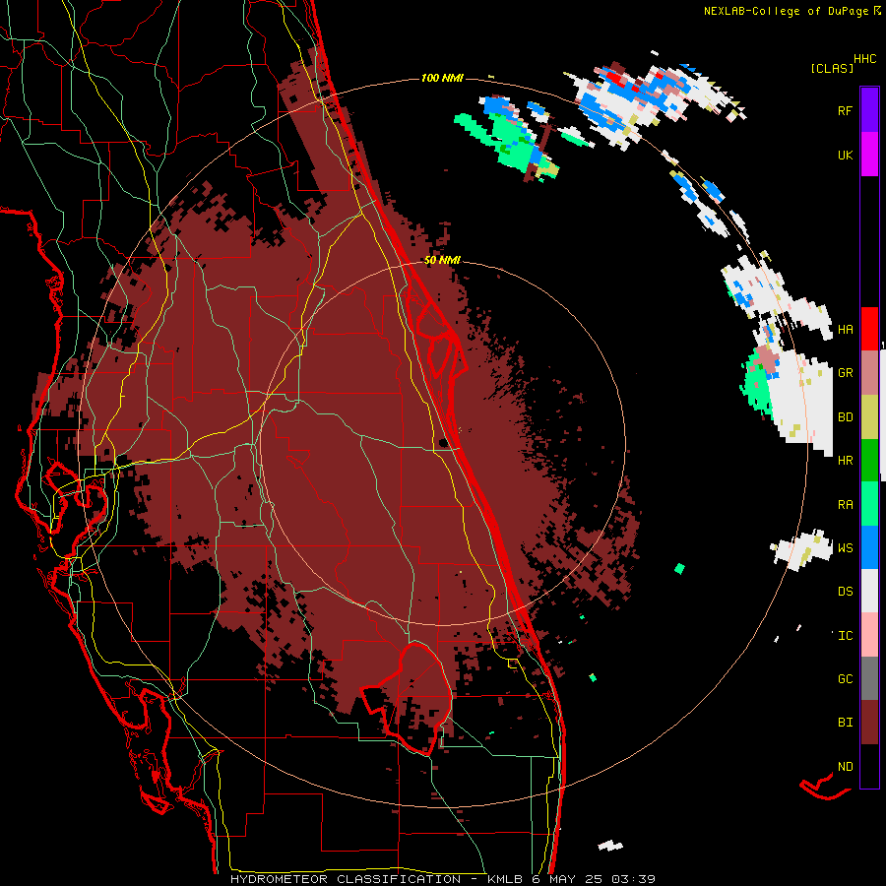This screenshot has width=886, height=886.
Task: Click the 6 MAY 25 date
Action: pos(566,879)
